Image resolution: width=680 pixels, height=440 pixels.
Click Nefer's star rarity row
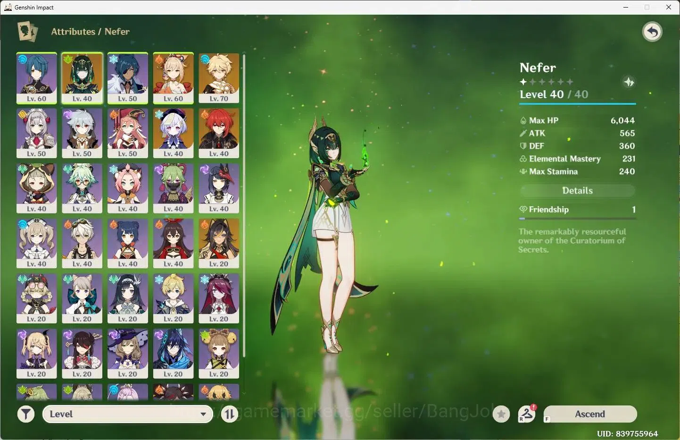click(547, 82)
